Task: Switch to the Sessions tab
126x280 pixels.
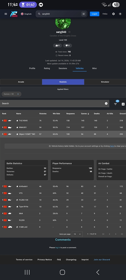Action: click(63, 68)
